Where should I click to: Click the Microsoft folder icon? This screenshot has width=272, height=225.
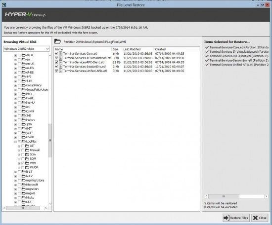(x=24, y=185)
